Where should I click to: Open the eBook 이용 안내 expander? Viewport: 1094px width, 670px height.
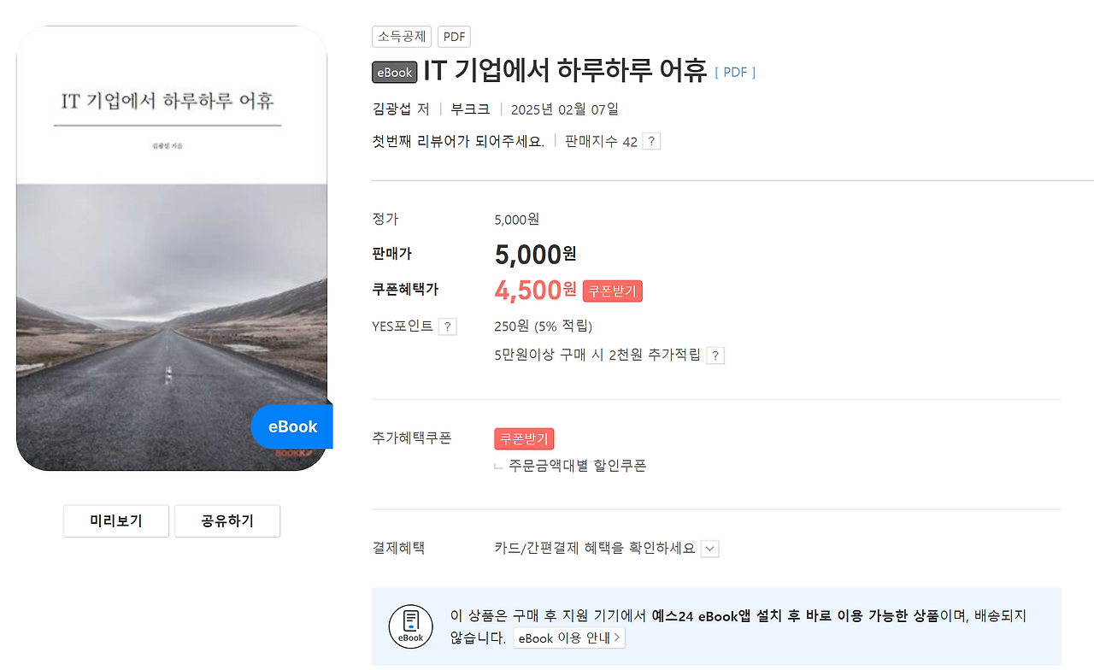568,637
